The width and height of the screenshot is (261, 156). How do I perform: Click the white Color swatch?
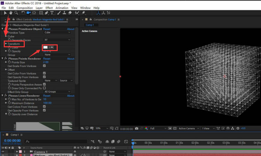click(45, 47)
